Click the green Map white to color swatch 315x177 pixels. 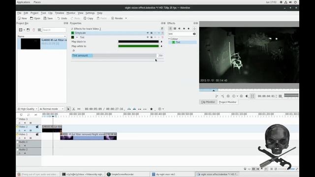coord(138,46)
